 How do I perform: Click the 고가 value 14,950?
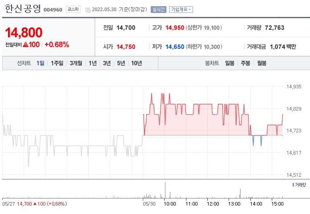(x=175, y=28)
